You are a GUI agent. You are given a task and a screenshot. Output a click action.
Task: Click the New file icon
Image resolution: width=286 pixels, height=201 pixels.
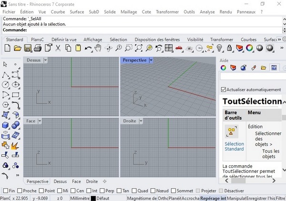point(7,48)
